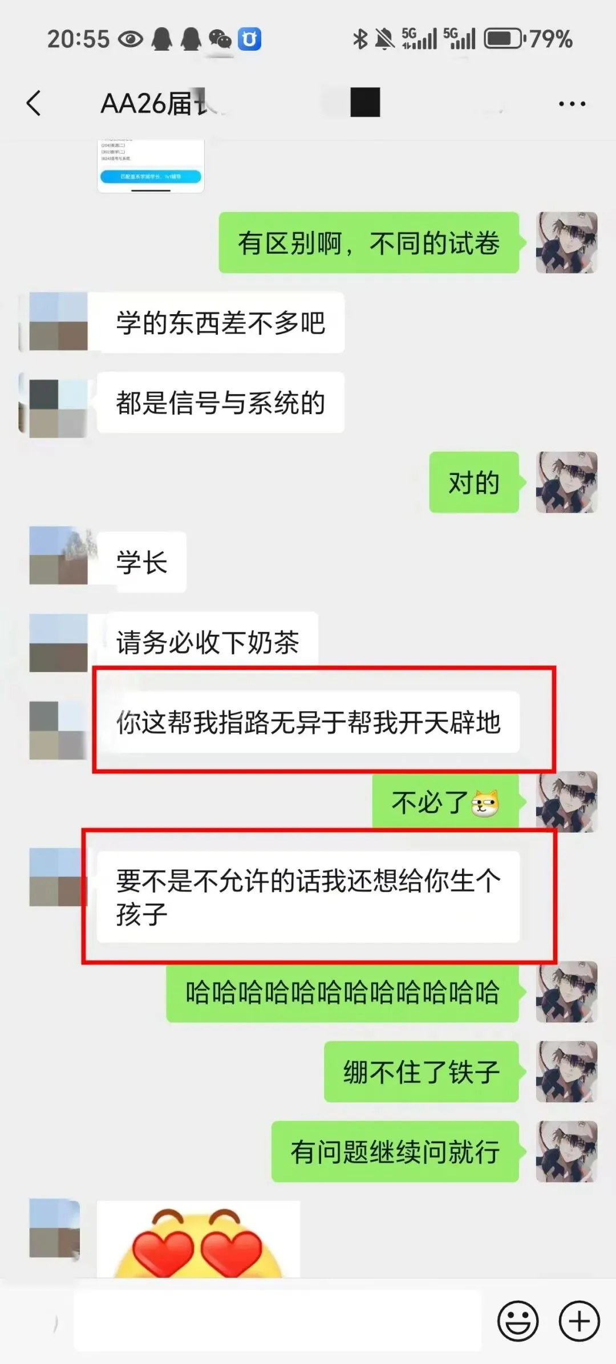
Task: Tap message '你这帮我指路无异于帮我开天辟地'
Action: tap(308, 722)
